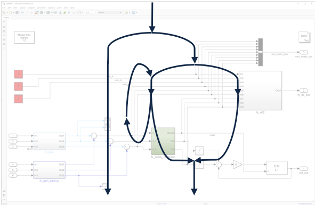Viewport: 315px width, 205px height.
Task: Expand the Model Advisor dropdown arrow
Action: point(130,12)
